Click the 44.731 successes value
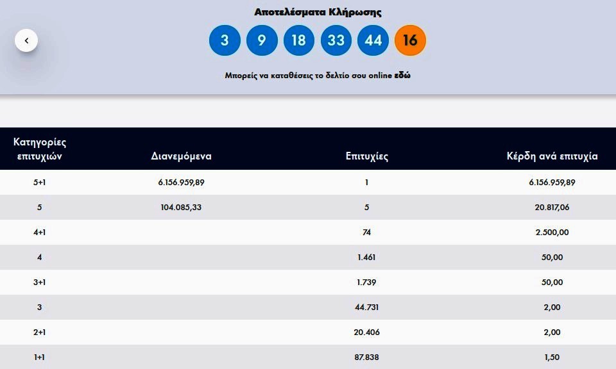Screen dimensions: 616x369 coord(366,307)
